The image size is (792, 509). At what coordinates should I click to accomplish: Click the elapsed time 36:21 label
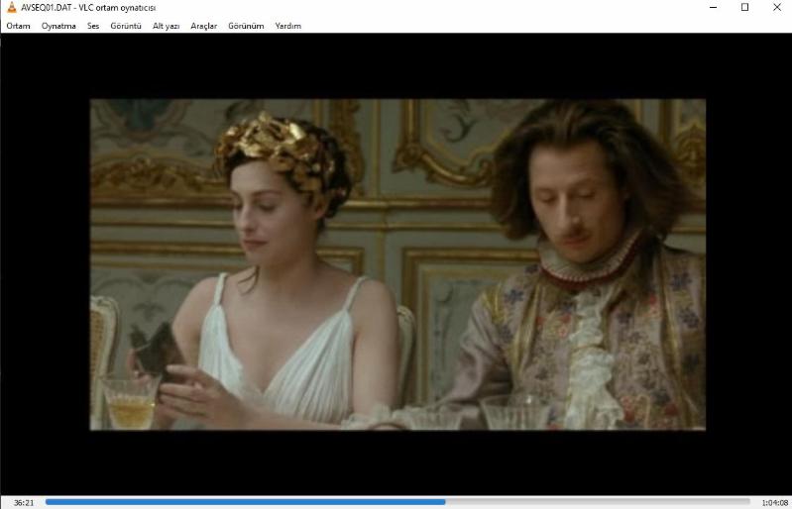pyautogui.click(x=24, y=502)
